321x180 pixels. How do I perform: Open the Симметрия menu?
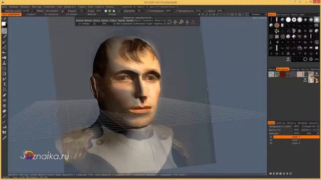pyautogui.click(x=49, y=6)
